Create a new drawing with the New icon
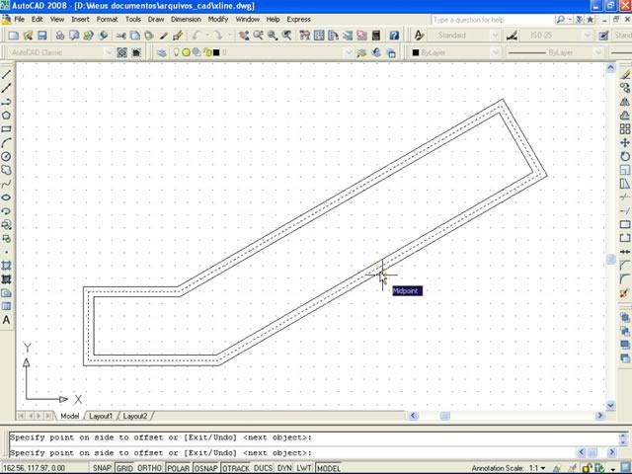 pos(13,36)
